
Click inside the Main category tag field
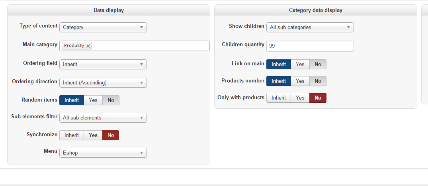point(151,46)
